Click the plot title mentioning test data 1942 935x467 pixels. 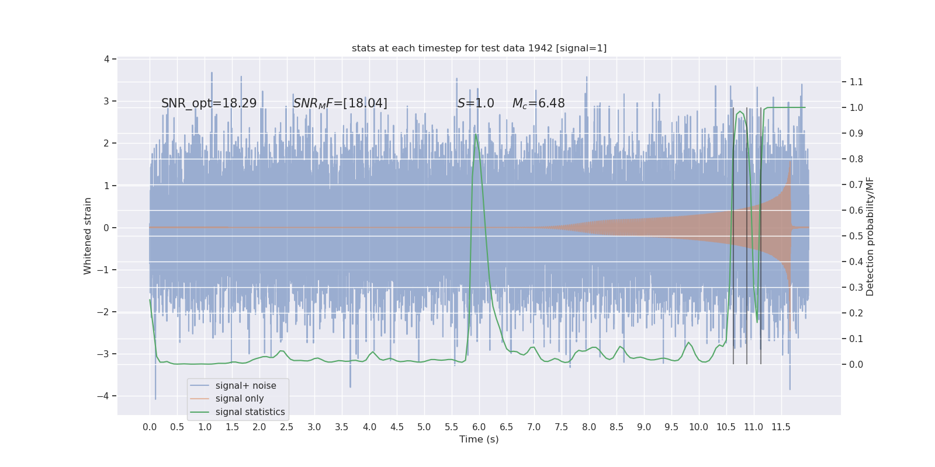(x=479, y=48)
